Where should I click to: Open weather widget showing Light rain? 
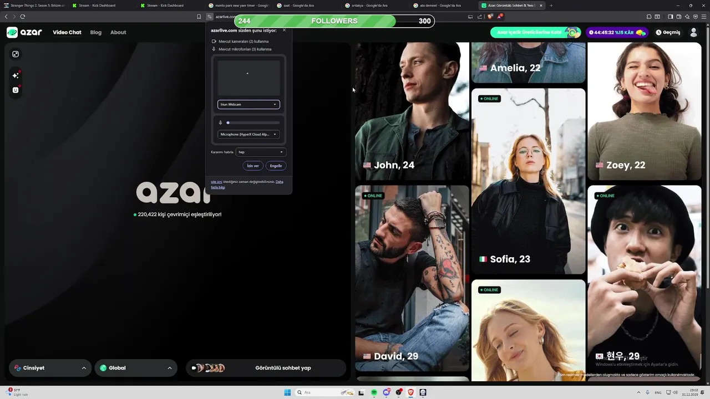(x=18, y=392)
